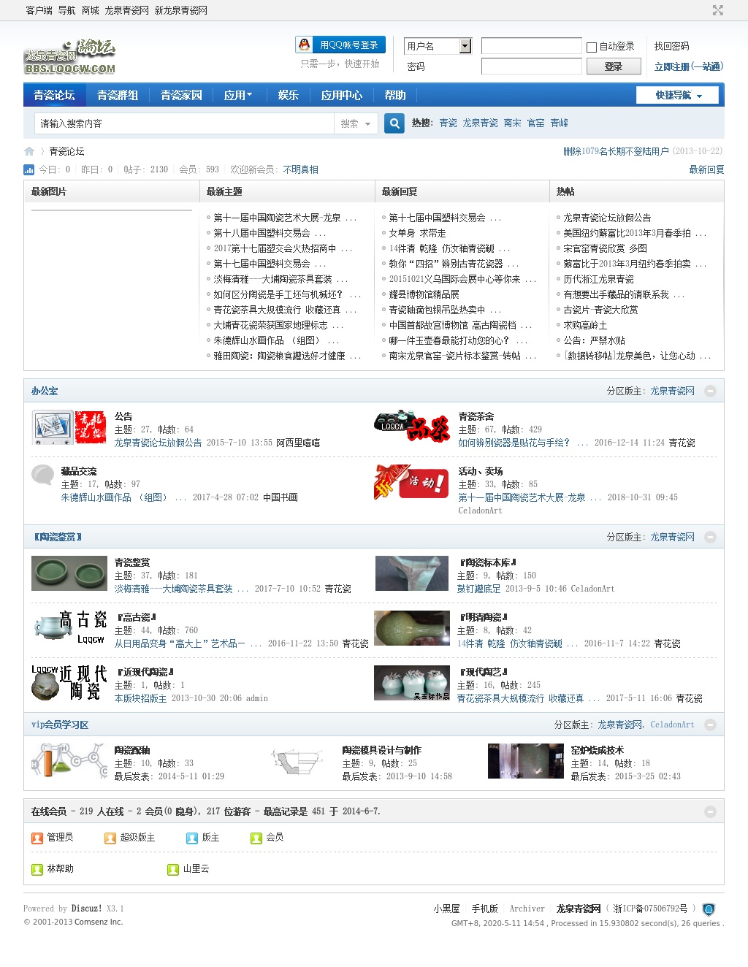Open the 新龙泉青瓷网 top bar link
The height and width of the screenshot is (967, 748).
click(x=180, y=10)
